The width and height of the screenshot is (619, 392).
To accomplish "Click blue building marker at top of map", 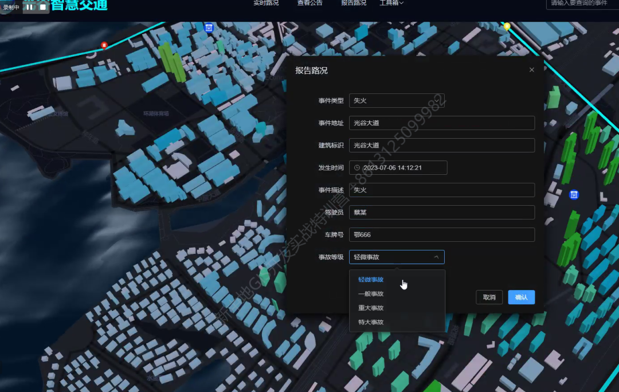I will pos(209,28).
